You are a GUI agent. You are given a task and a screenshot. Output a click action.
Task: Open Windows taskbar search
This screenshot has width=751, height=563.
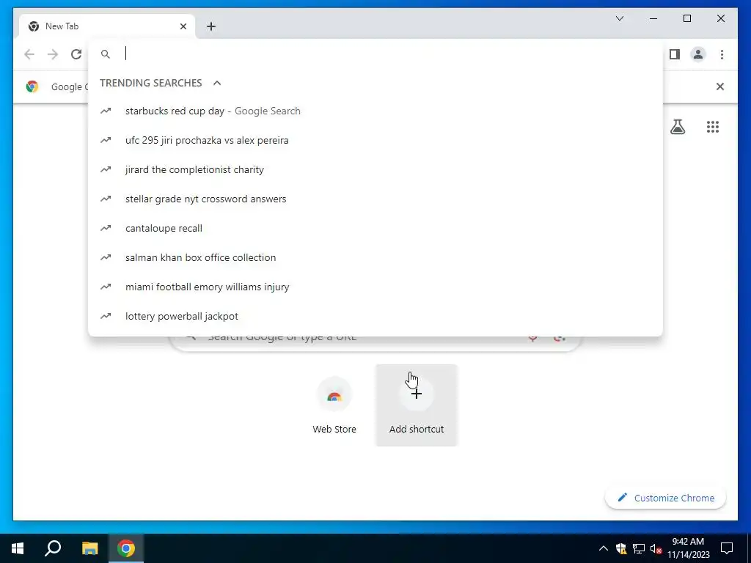click(x=53, y=548)
